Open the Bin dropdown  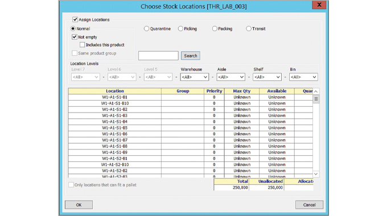coord(303,77)
